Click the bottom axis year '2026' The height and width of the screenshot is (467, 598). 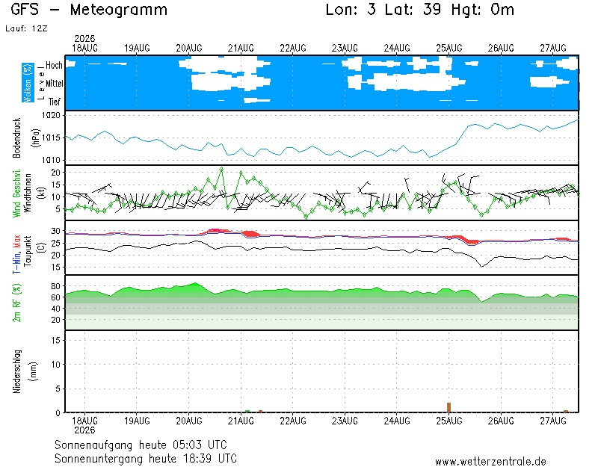click(x=84, y=430)
